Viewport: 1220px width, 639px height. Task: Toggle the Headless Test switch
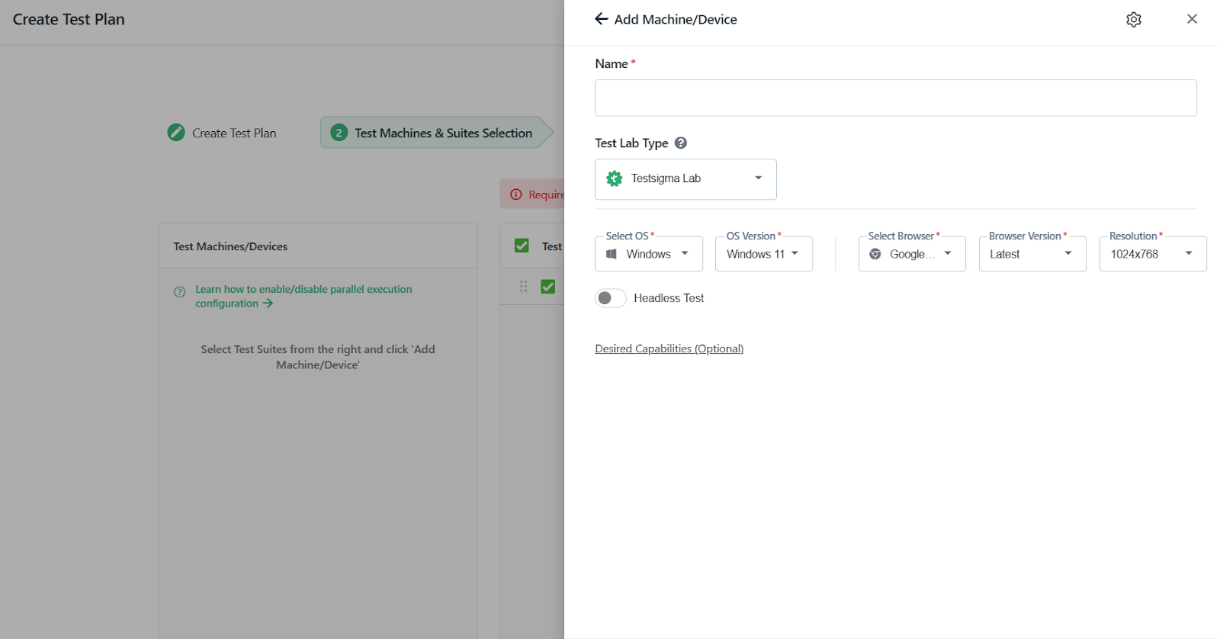pyautogui.click(x=610, y=298)
